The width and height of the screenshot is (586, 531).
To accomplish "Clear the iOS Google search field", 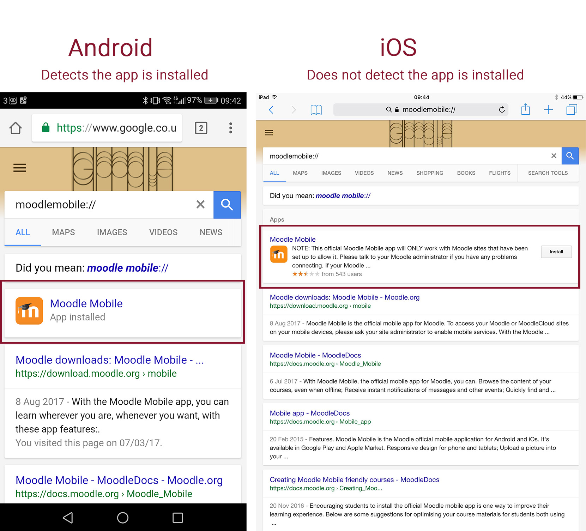I will 554,156.
